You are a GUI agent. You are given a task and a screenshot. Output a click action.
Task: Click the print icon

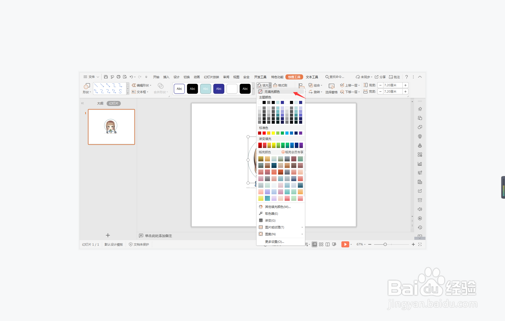[x=119, y=77]
